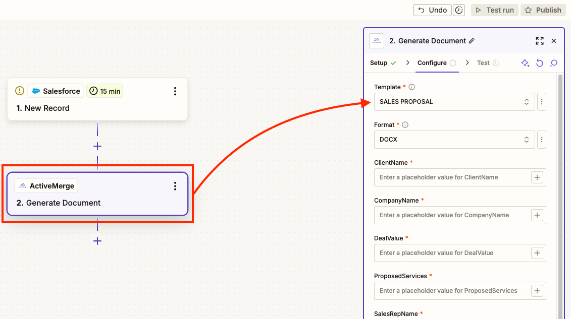Open the kebab menu on the New Record step
The height and width of the screenshot is (319, 571).
[x=175, y=91]
